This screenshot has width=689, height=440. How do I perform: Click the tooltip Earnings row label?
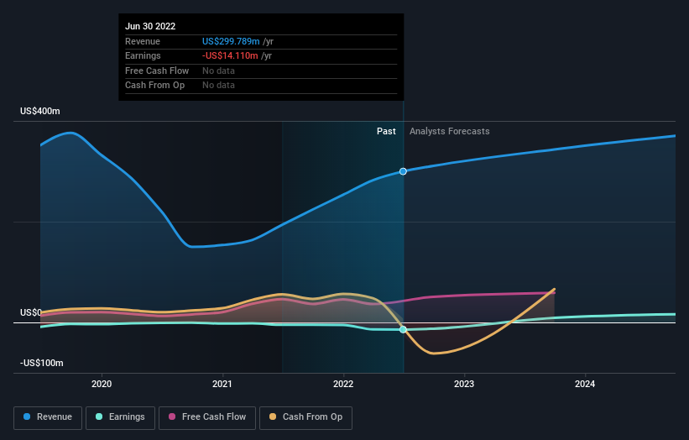tap(143, 55)
